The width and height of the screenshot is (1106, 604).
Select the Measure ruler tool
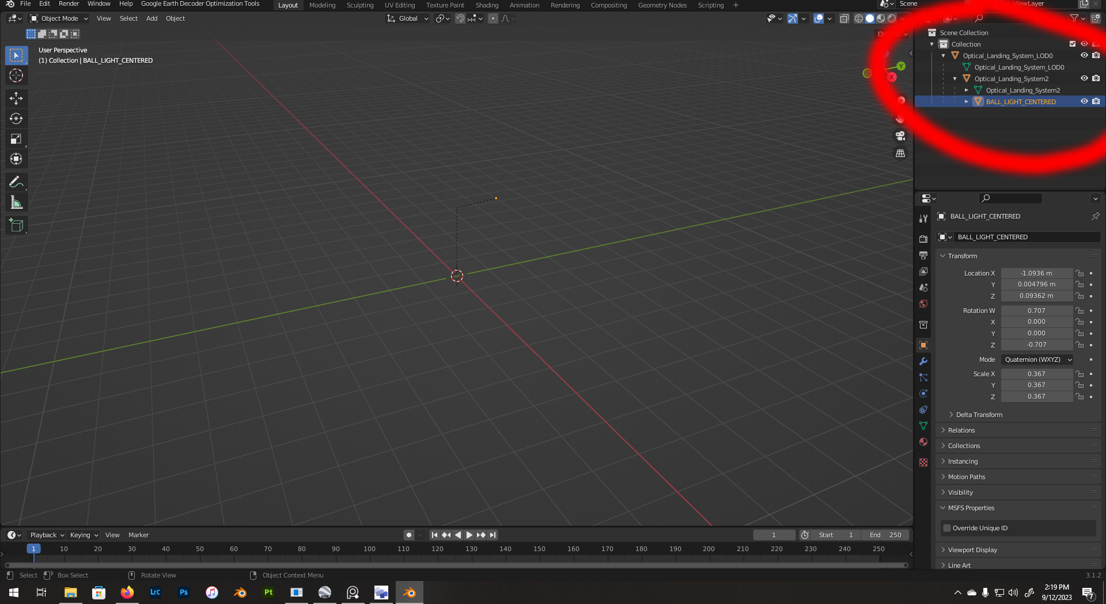click(16, 202)
